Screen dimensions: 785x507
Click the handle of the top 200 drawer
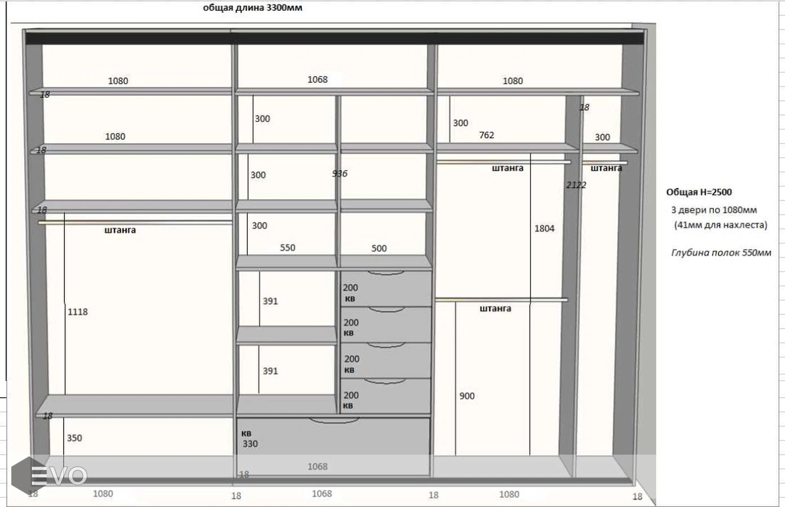coord(386,273)
